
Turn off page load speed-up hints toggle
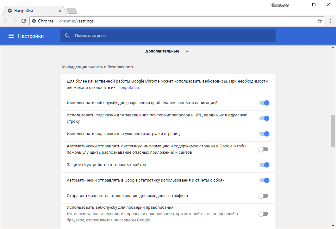[x=264, y=134]
